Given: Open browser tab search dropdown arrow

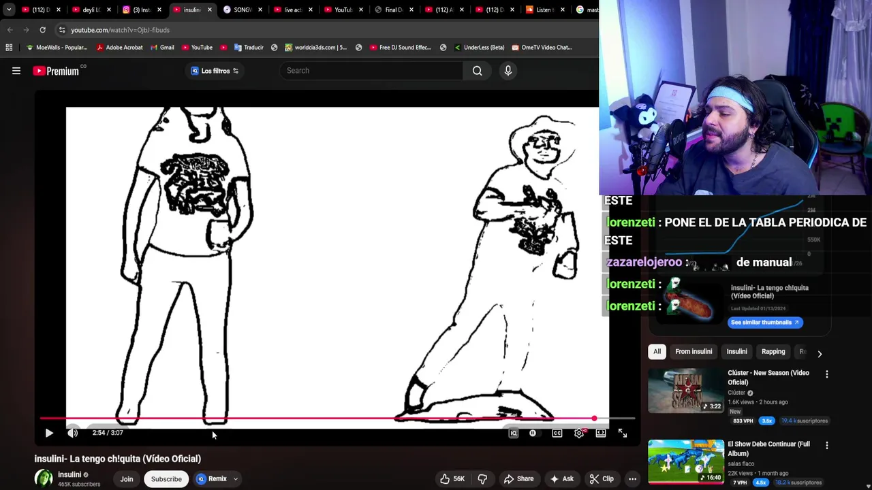Looking at the screenshot, I should [8, 10].
